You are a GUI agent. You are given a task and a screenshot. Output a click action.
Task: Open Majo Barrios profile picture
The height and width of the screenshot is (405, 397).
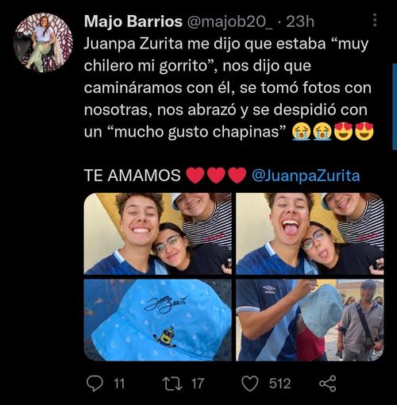click(43, 42)
